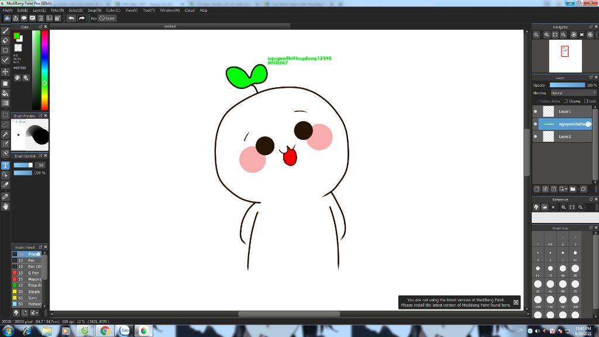The width and height of the screenshot is (599, 337).
Task: Click the green foreground color swatch
Action: tap(16, 36)
